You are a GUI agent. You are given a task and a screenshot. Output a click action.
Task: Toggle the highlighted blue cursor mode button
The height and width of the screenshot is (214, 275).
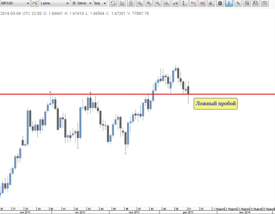[229, 3]
